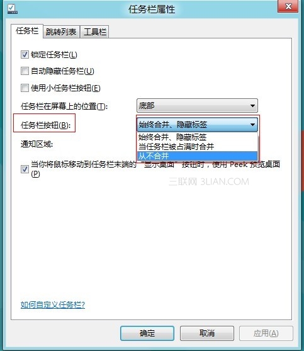Screen dimensions: 304x351
Task: Enable 自动隐藏任务栏 checkbox
Action: 25,71
